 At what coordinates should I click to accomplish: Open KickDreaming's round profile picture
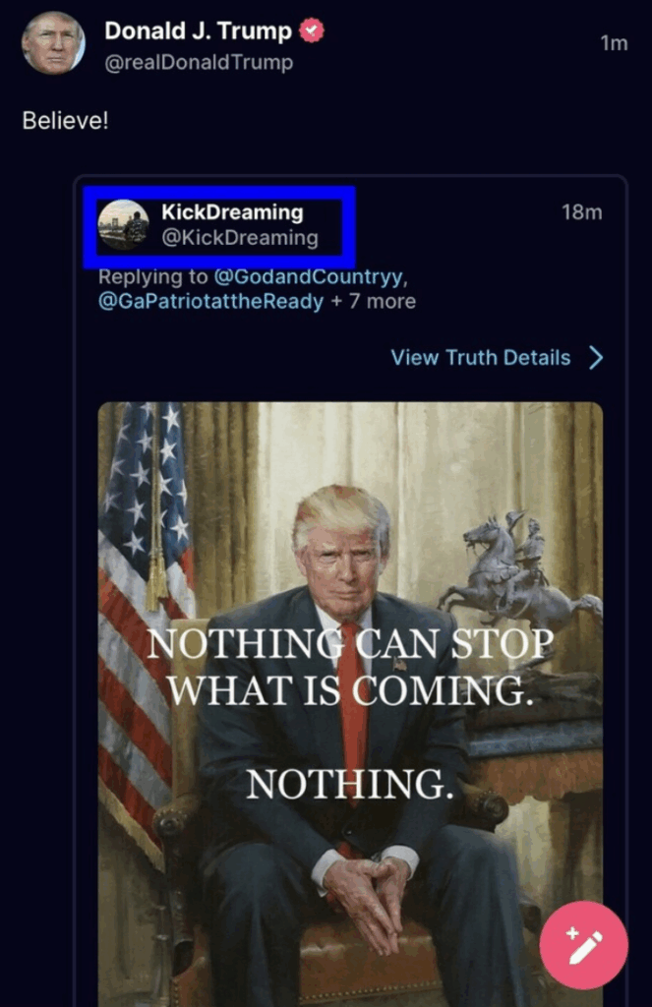coord(123,225)
